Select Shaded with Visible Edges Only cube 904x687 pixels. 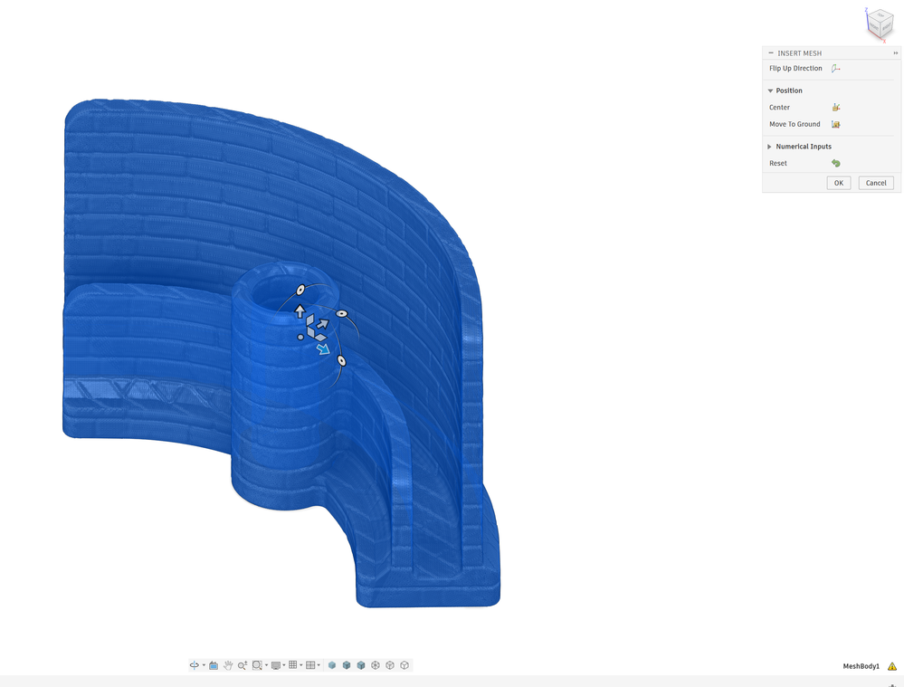click(x=361, y=665)
